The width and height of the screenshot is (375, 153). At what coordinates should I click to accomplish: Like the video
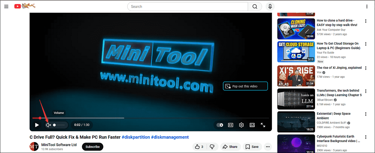(199, 147)
